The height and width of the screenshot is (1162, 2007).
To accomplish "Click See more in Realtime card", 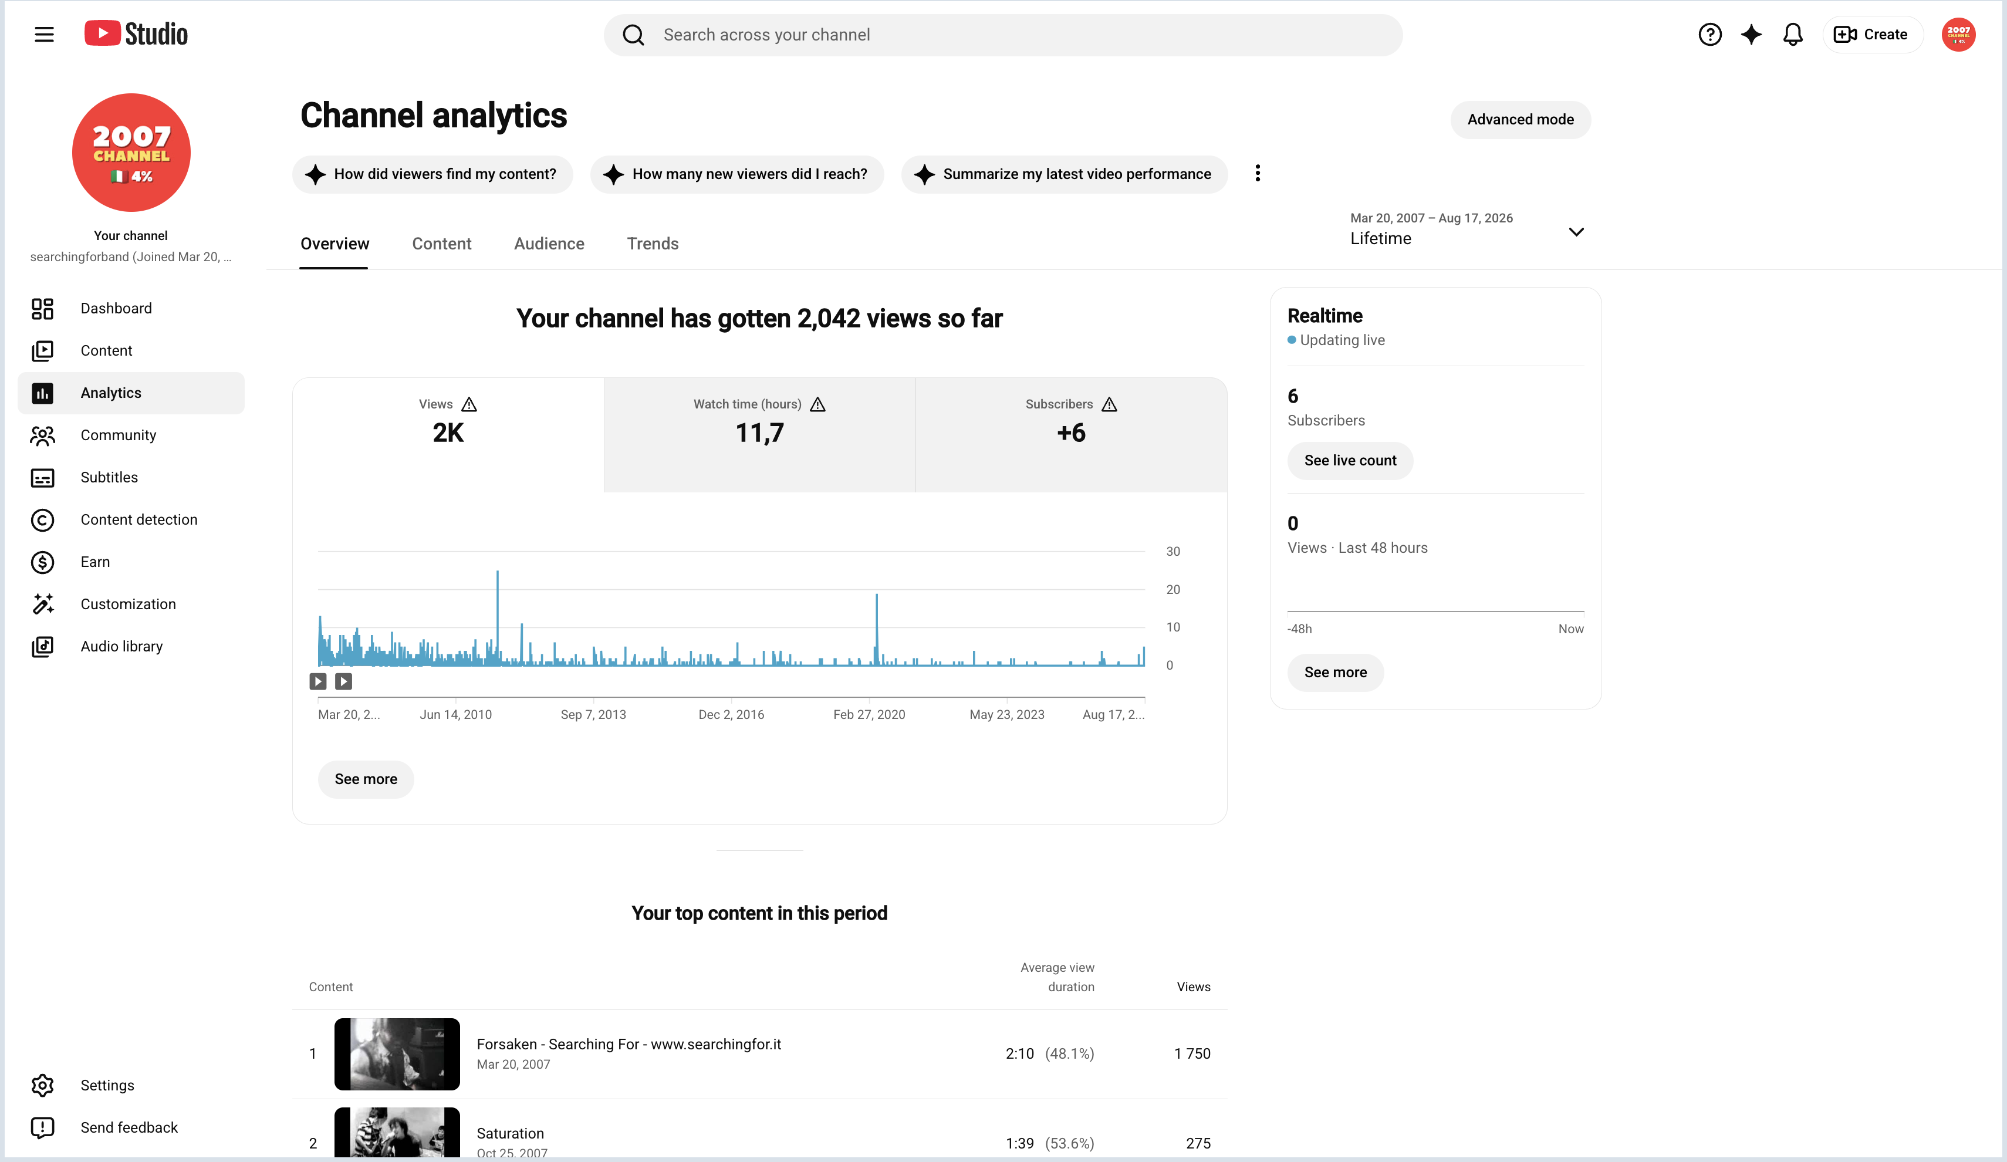I will (x=1335, y=672).
